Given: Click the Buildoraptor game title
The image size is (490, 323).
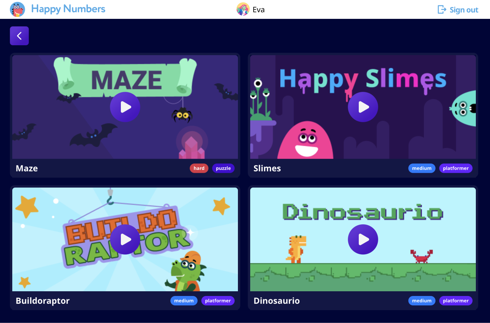Looking at the screenshot, I should click(43, 301).
